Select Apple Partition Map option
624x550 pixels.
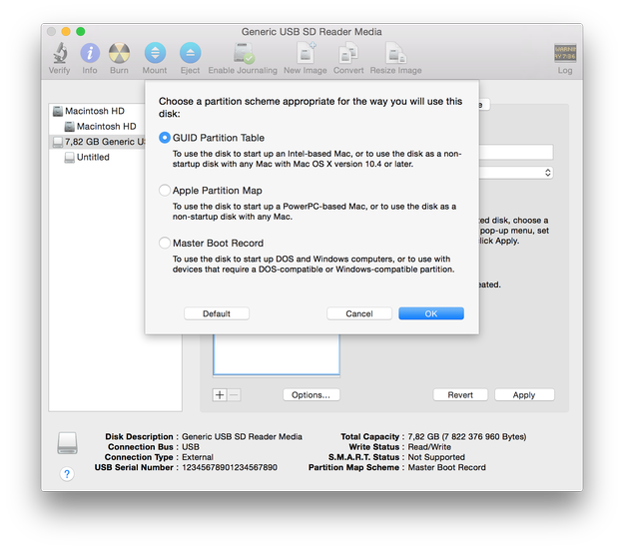[x=165, y=191]
